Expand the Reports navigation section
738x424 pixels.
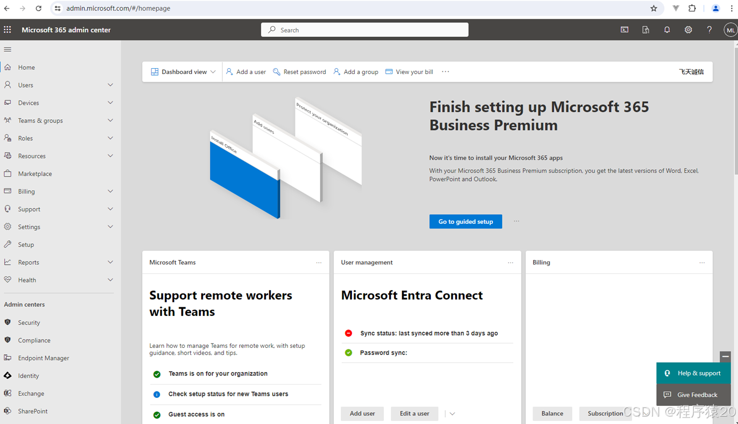110,262
